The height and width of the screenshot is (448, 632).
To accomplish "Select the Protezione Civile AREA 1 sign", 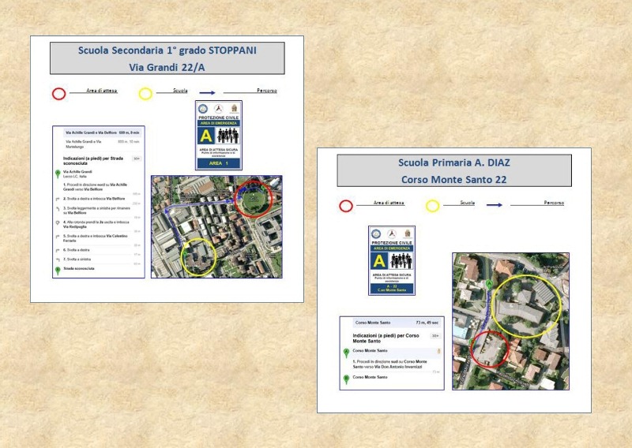I will coord(218,135).
